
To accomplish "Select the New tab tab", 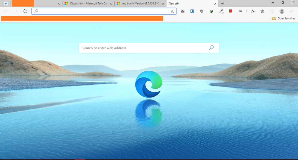I will click(x=192, y=3).
